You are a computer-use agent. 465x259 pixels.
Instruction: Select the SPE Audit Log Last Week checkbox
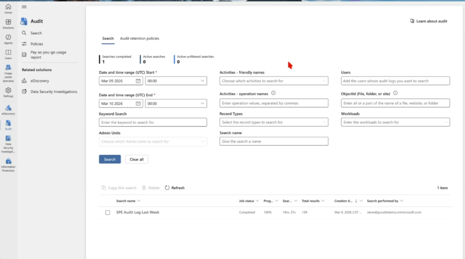coord(108,212)
